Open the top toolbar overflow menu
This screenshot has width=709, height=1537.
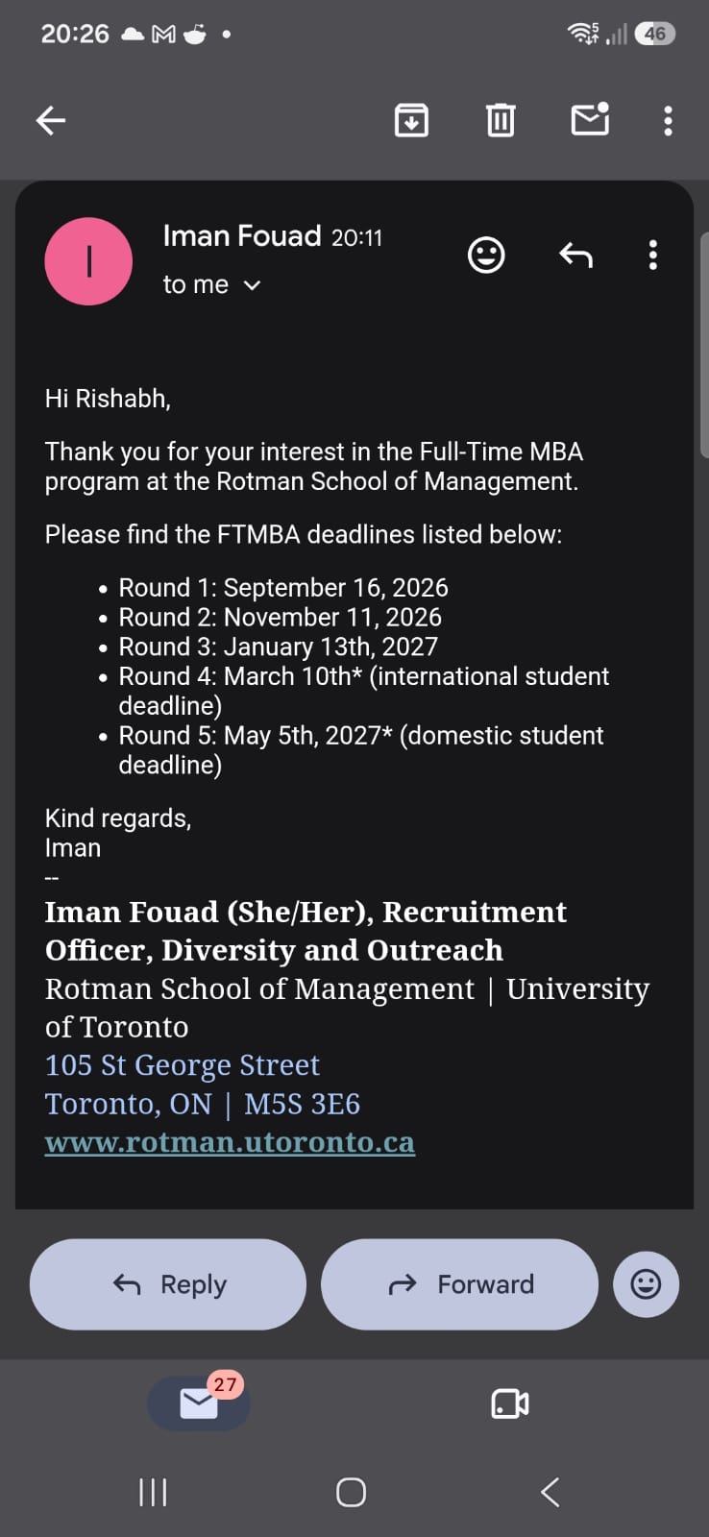(x=668, y=120)
